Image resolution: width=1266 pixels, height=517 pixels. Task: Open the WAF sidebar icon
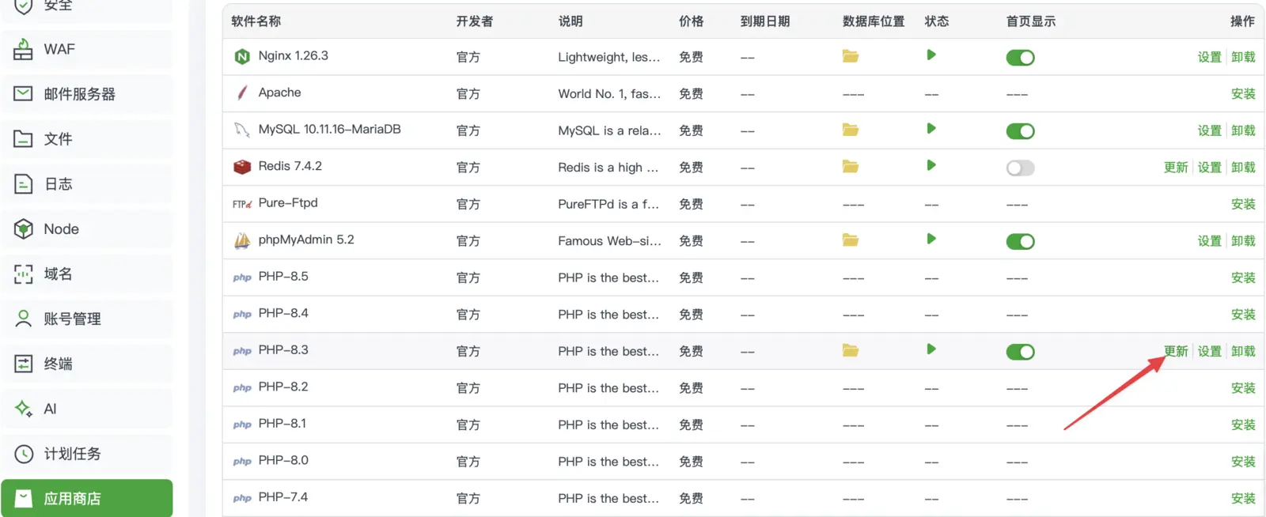click(24, 49)
